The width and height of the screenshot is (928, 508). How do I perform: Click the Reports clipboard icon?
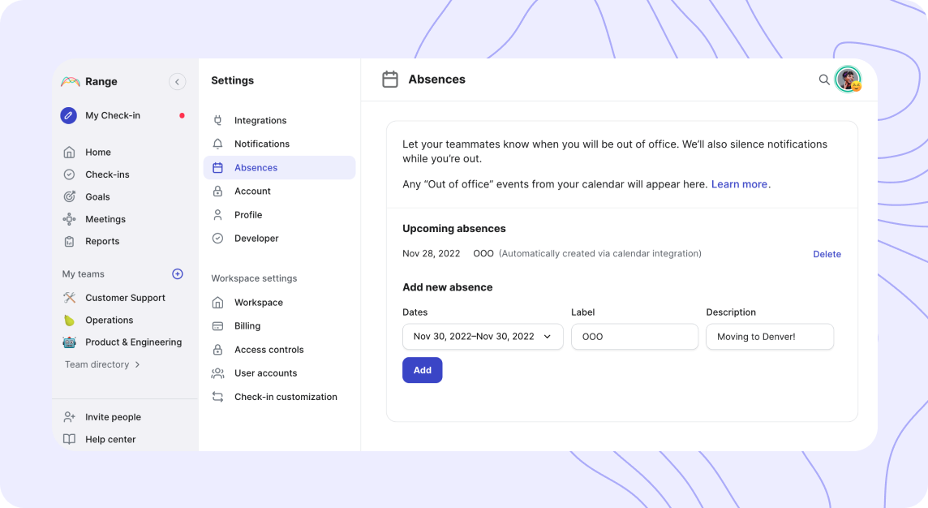[69, 242]
